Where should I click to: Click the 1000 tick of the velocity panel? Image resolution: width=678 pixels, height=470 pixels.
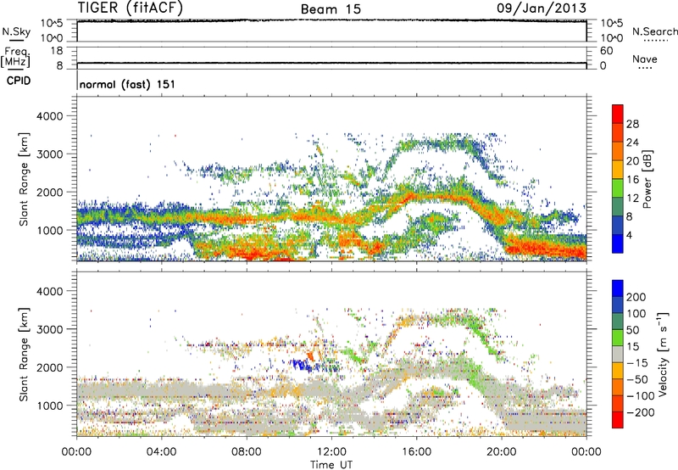pos(50,406)
